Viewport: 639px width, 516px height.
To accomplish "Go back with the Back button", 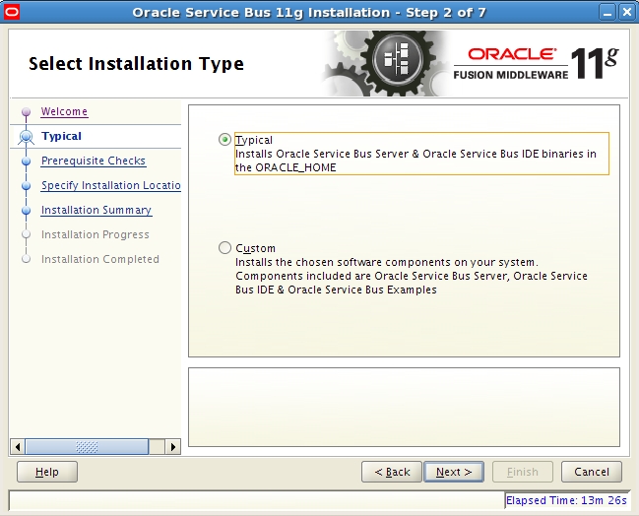I will [x=392, y=472].
